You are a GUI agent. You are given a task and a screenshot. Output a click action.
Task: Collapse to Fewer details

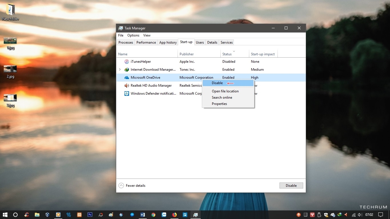coord(132,186)
